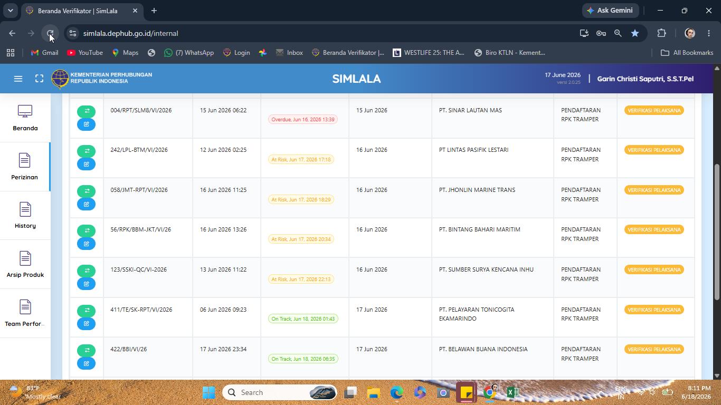This screenshot has height=405, width=721.
Task: Click green transfer icon for 242/LPL-BTM/VI/2026
Action: [x=87, y=151]
